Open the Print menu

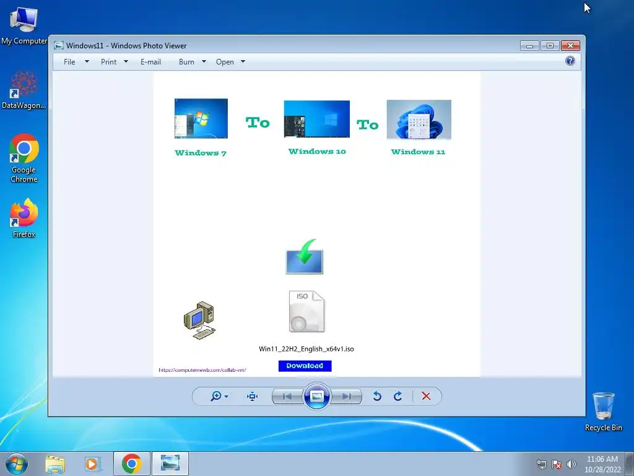[108, 61]
